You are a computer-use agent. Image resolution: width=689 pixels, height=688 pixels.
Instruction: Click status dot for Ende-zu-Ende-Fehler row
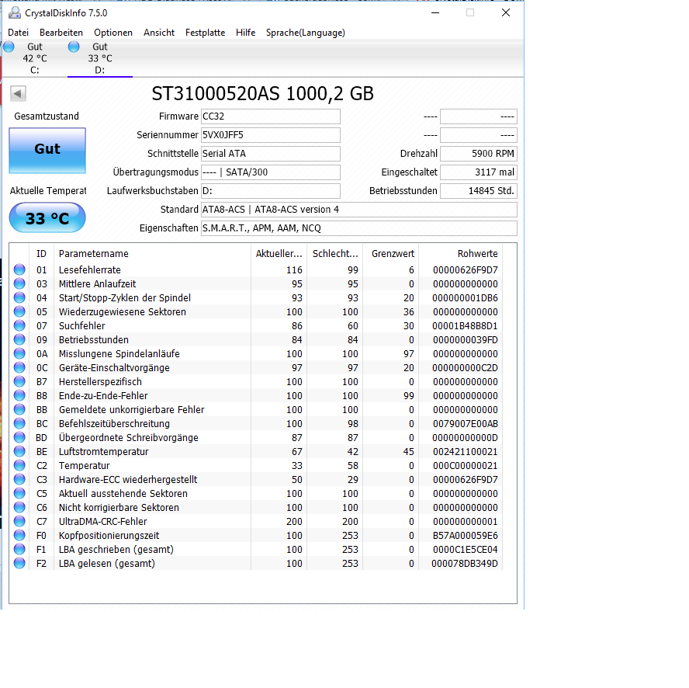(x=19, y=395)
